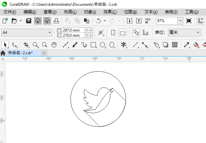The width and height of the screenshot is (206, 143).
Task: Select the Polygon tool
Action: [112, 45]
